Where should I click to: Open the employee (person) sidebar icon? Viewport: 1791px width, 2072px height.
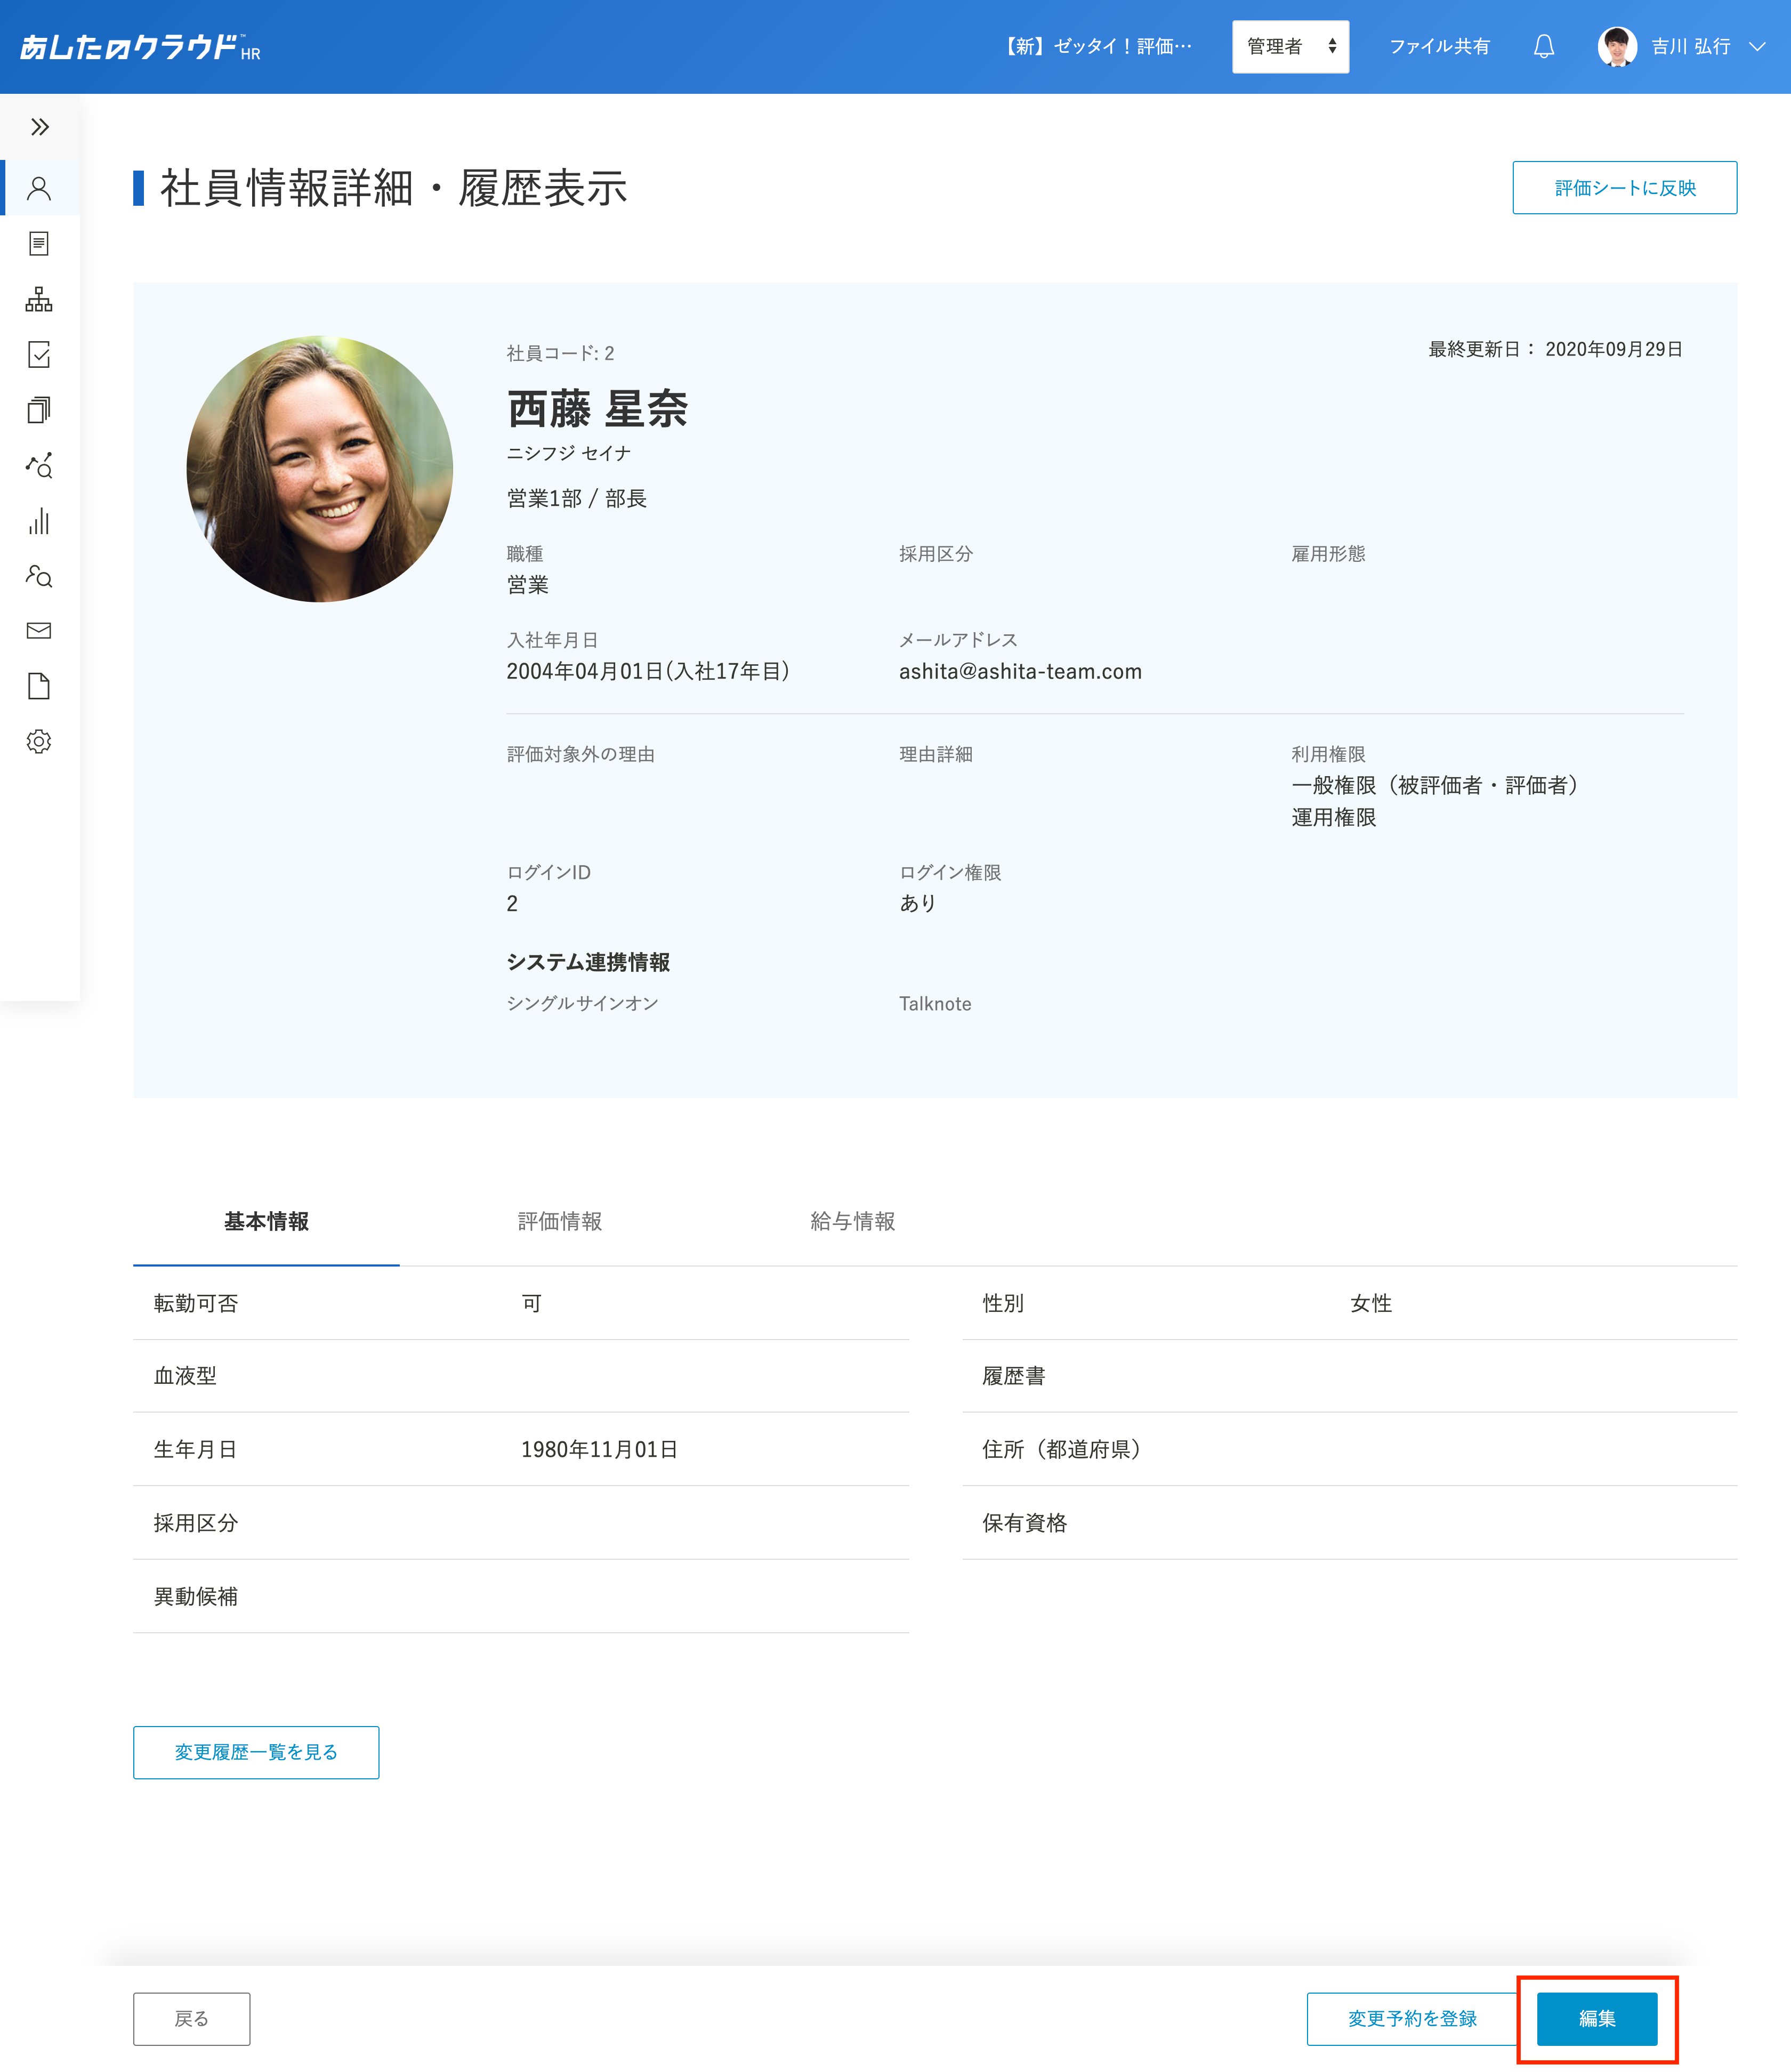click(39, 188)
